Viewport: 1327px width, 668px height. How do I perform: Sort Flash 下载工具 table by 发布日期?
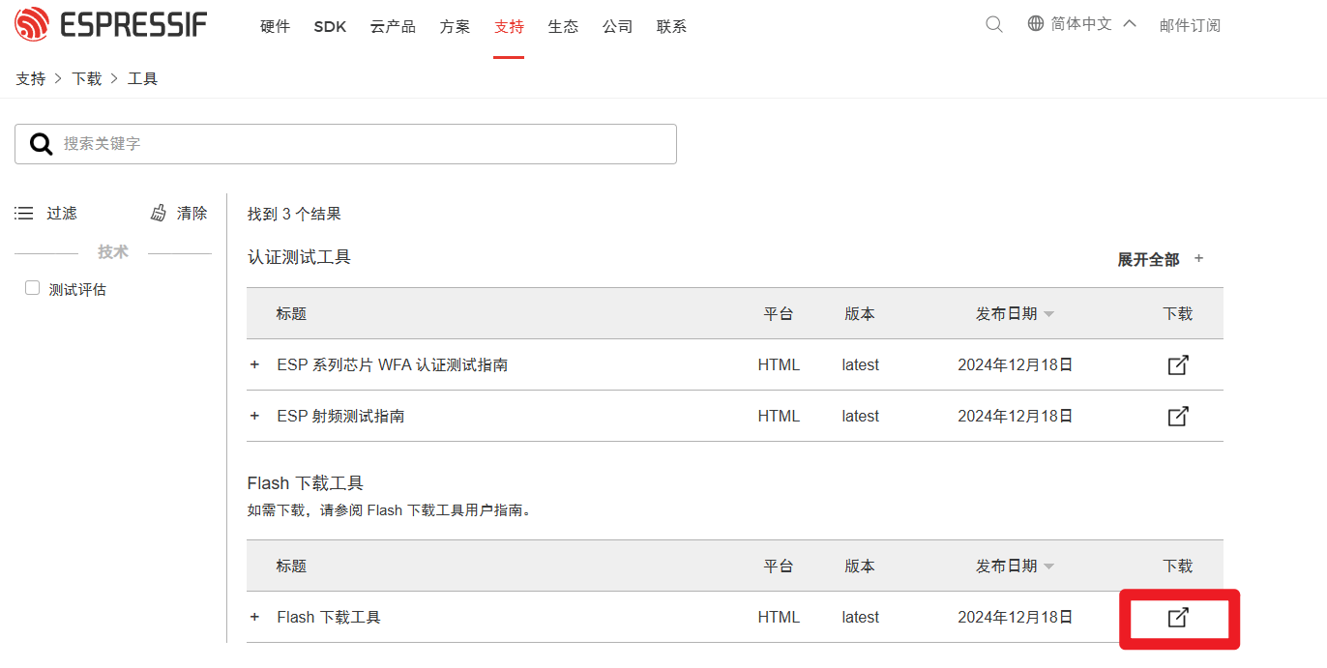[x=1015, y=566]
